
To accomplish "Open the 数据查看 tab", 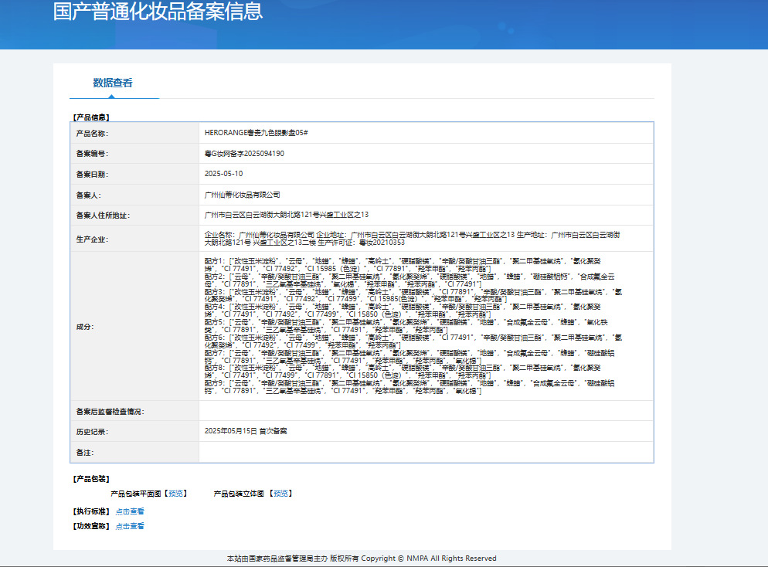I will pyautogui.click(x=113, y=83).
